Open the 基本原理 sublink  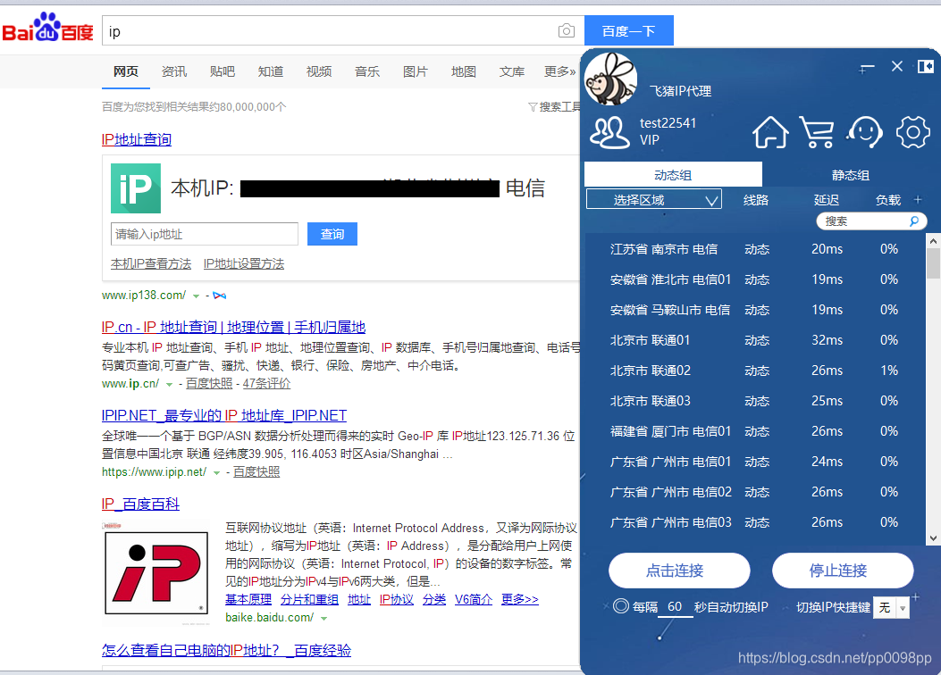pyautogui.click(x=248, y=599)
